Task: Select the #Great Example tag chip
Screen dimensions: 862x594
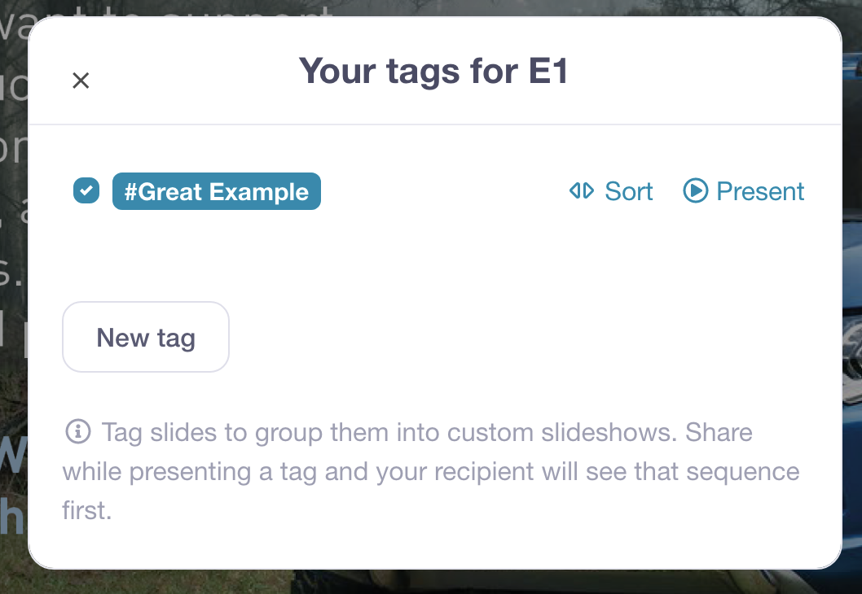Action: tap(216, 192)
